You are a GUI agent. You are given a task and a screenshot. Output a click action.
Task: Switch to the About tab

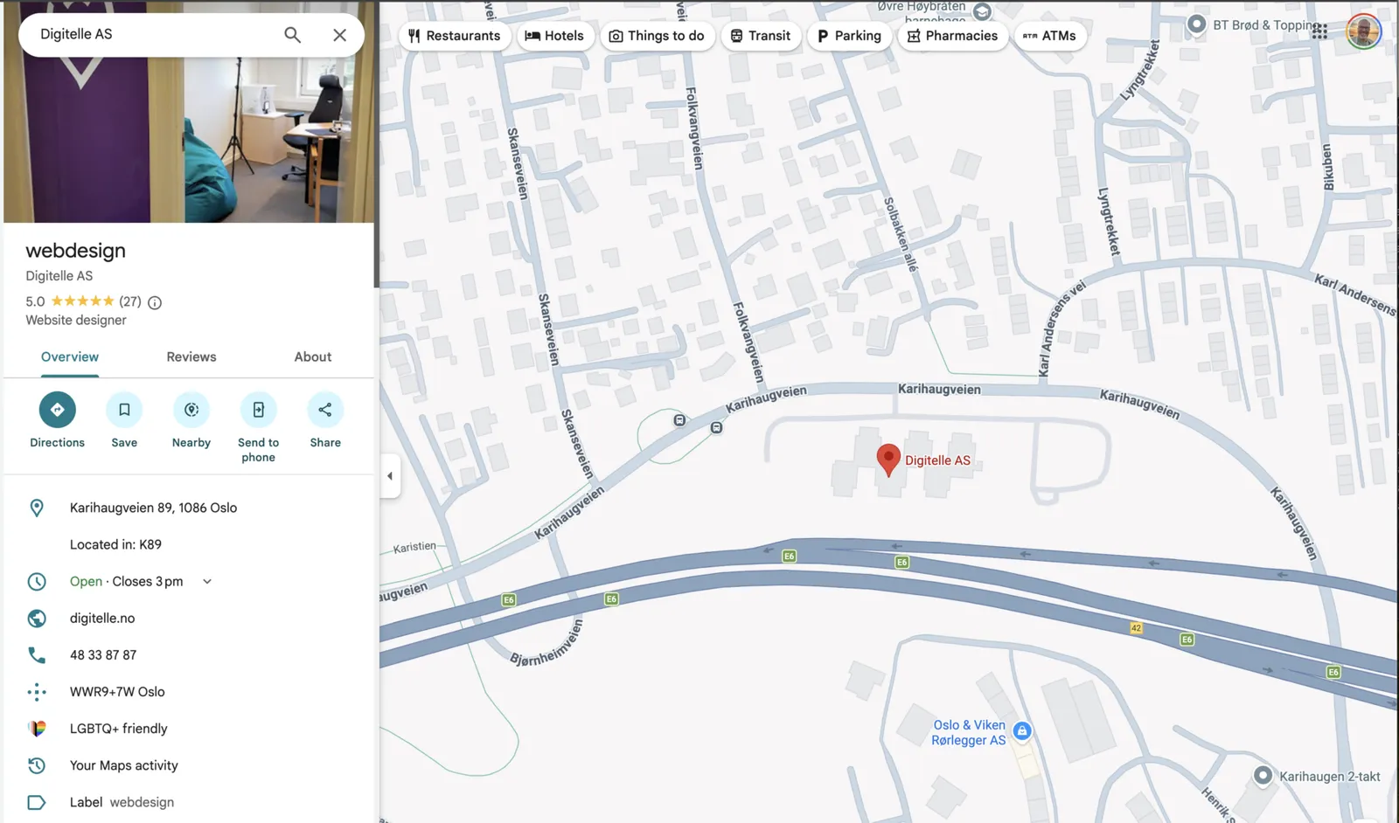point(313,357)
